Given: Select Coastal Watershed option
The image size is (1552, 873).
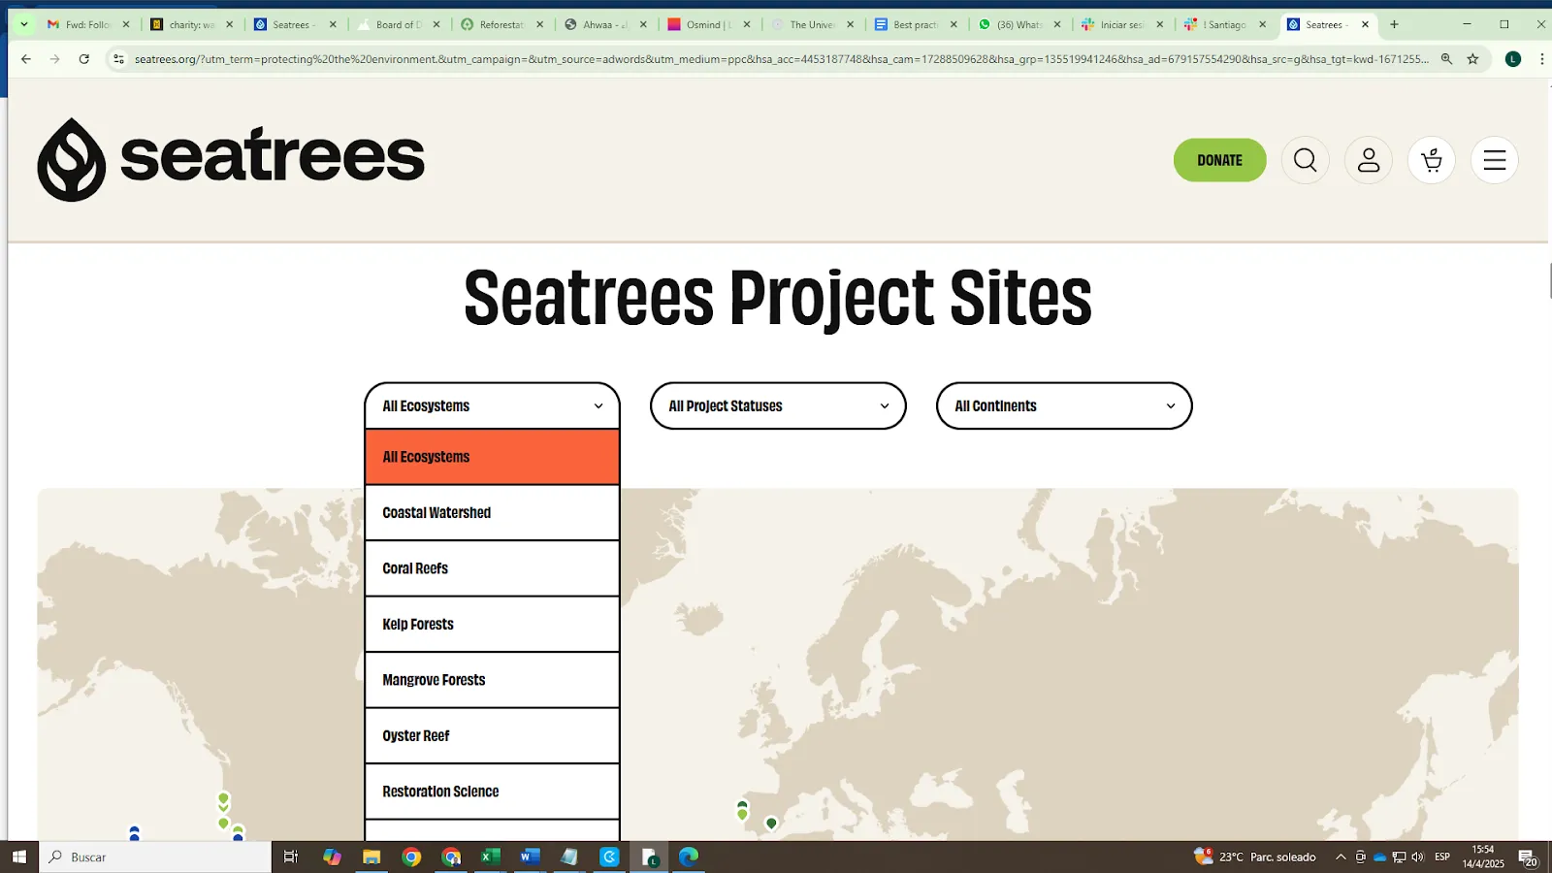Looking at the screenshot, I should pyautogui.click(x=492, y=512).
